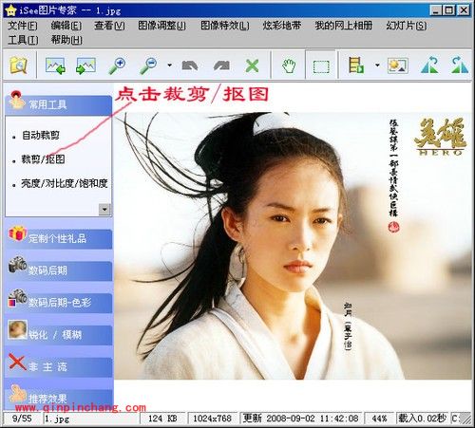Open the browse folder icon in toolbar
This screenshot has height=428, width=475.
(18, 65)
